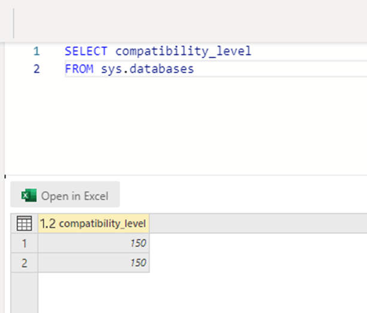Click the divider between editor and results
Image resolution: width=367 pixels, height=313 pixels.
pos(180,175)
